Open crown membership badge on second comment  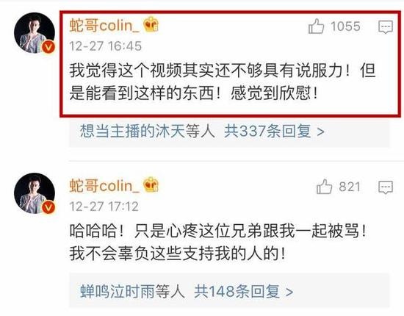point(151,184)
